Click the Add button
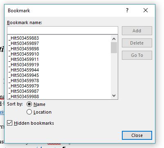Viewport: 164px width, 148px height. point(137,31)
